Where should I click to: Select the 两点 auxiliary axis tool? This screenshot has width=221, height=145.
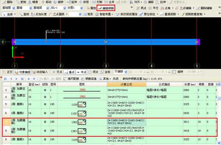tap(141, 8)
